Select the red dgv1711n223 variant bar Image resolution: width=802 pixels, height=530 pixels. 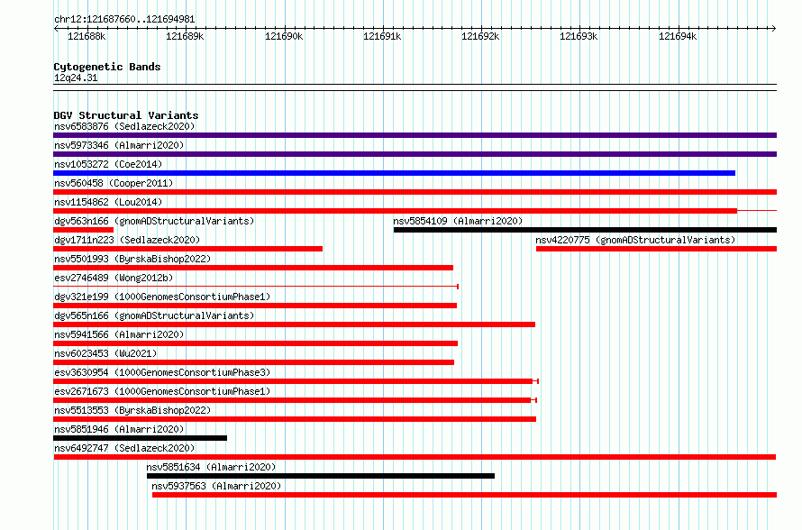coord(187,249)
